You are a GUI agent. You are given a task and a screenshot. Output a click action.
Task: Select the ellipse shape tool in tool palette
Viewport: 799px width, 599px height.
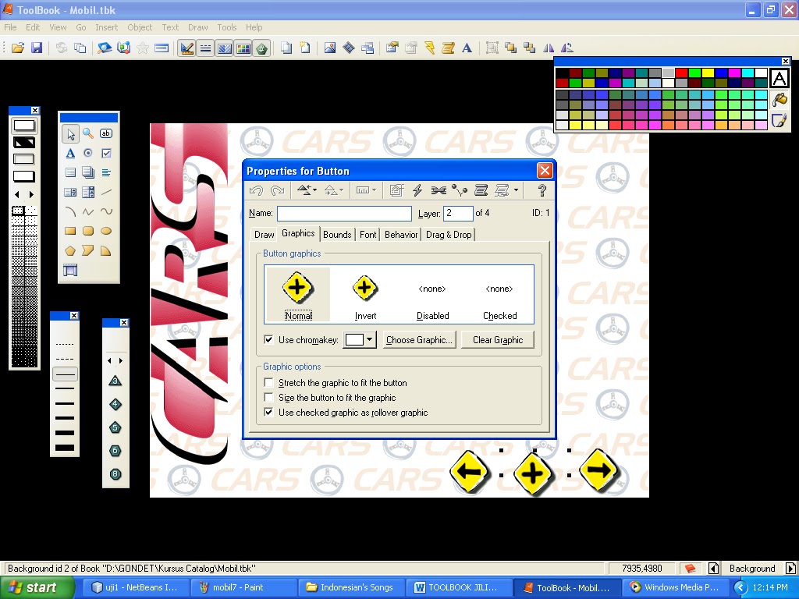point(106,231)
